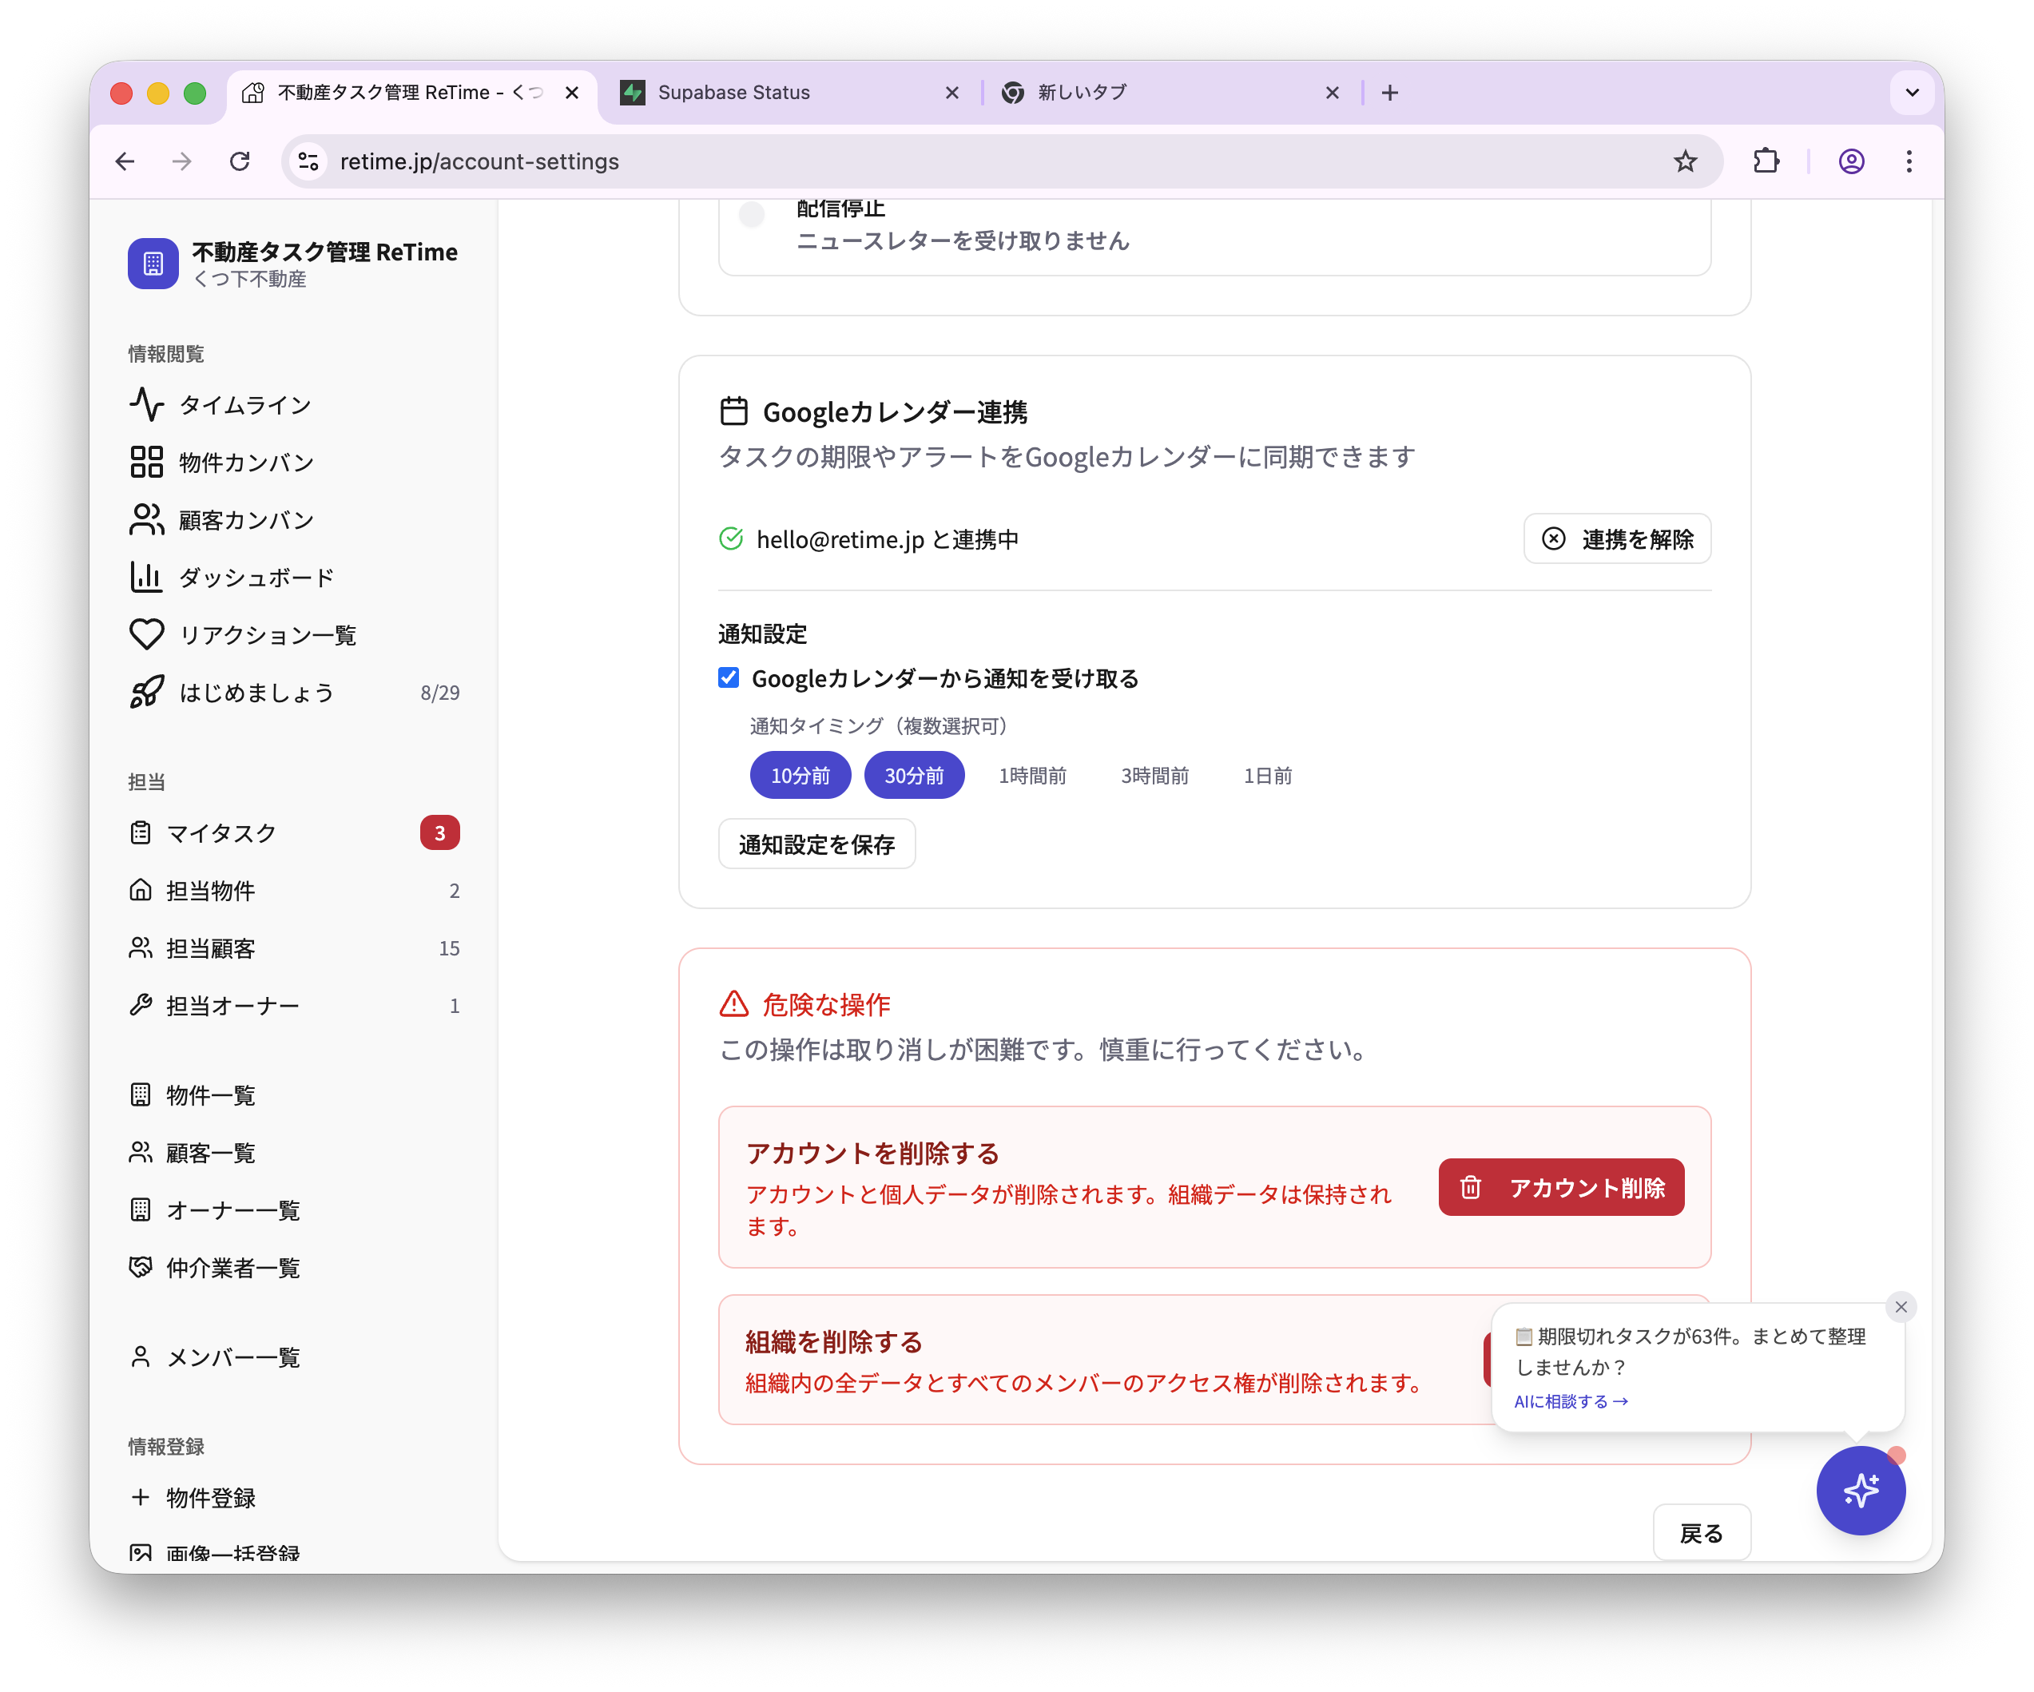Click the はじめましょう rocket icon
The width and height of the screenshot is (2034, 1692).
145,693
